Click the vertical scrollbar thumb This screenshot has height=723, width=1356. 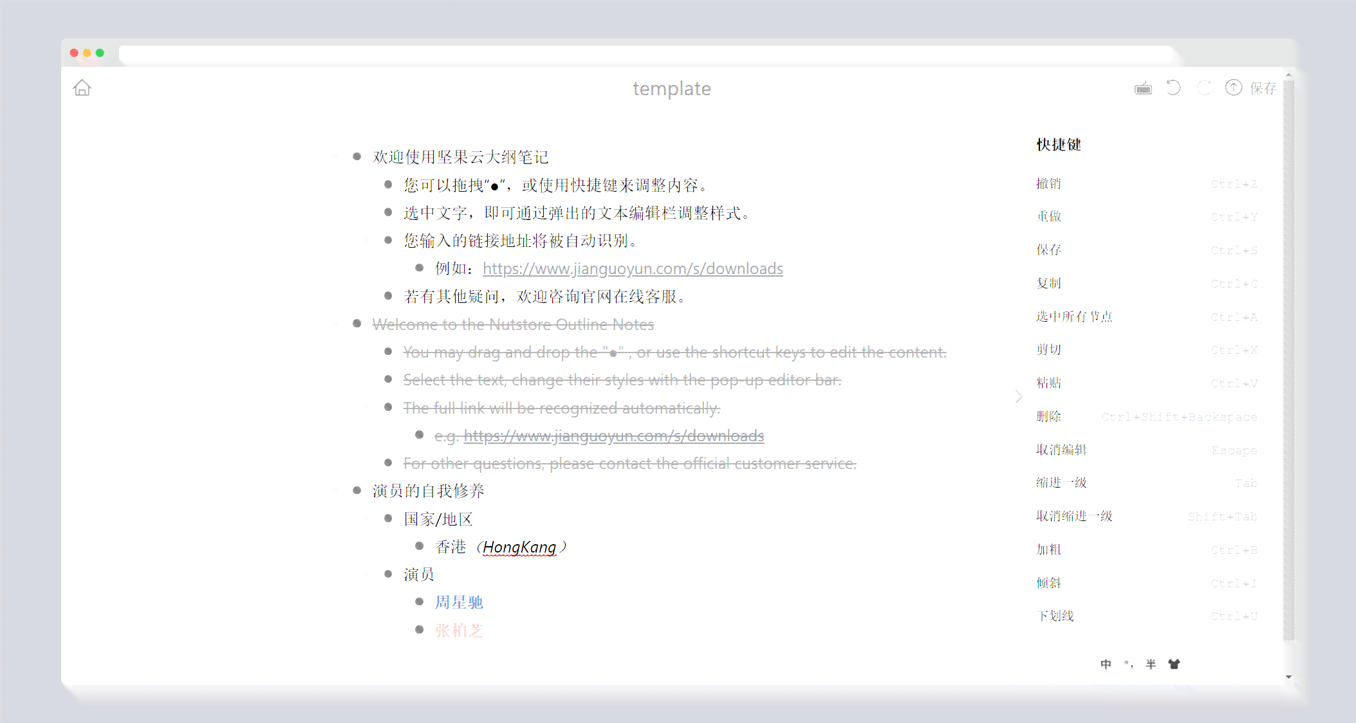point(1288,360)
